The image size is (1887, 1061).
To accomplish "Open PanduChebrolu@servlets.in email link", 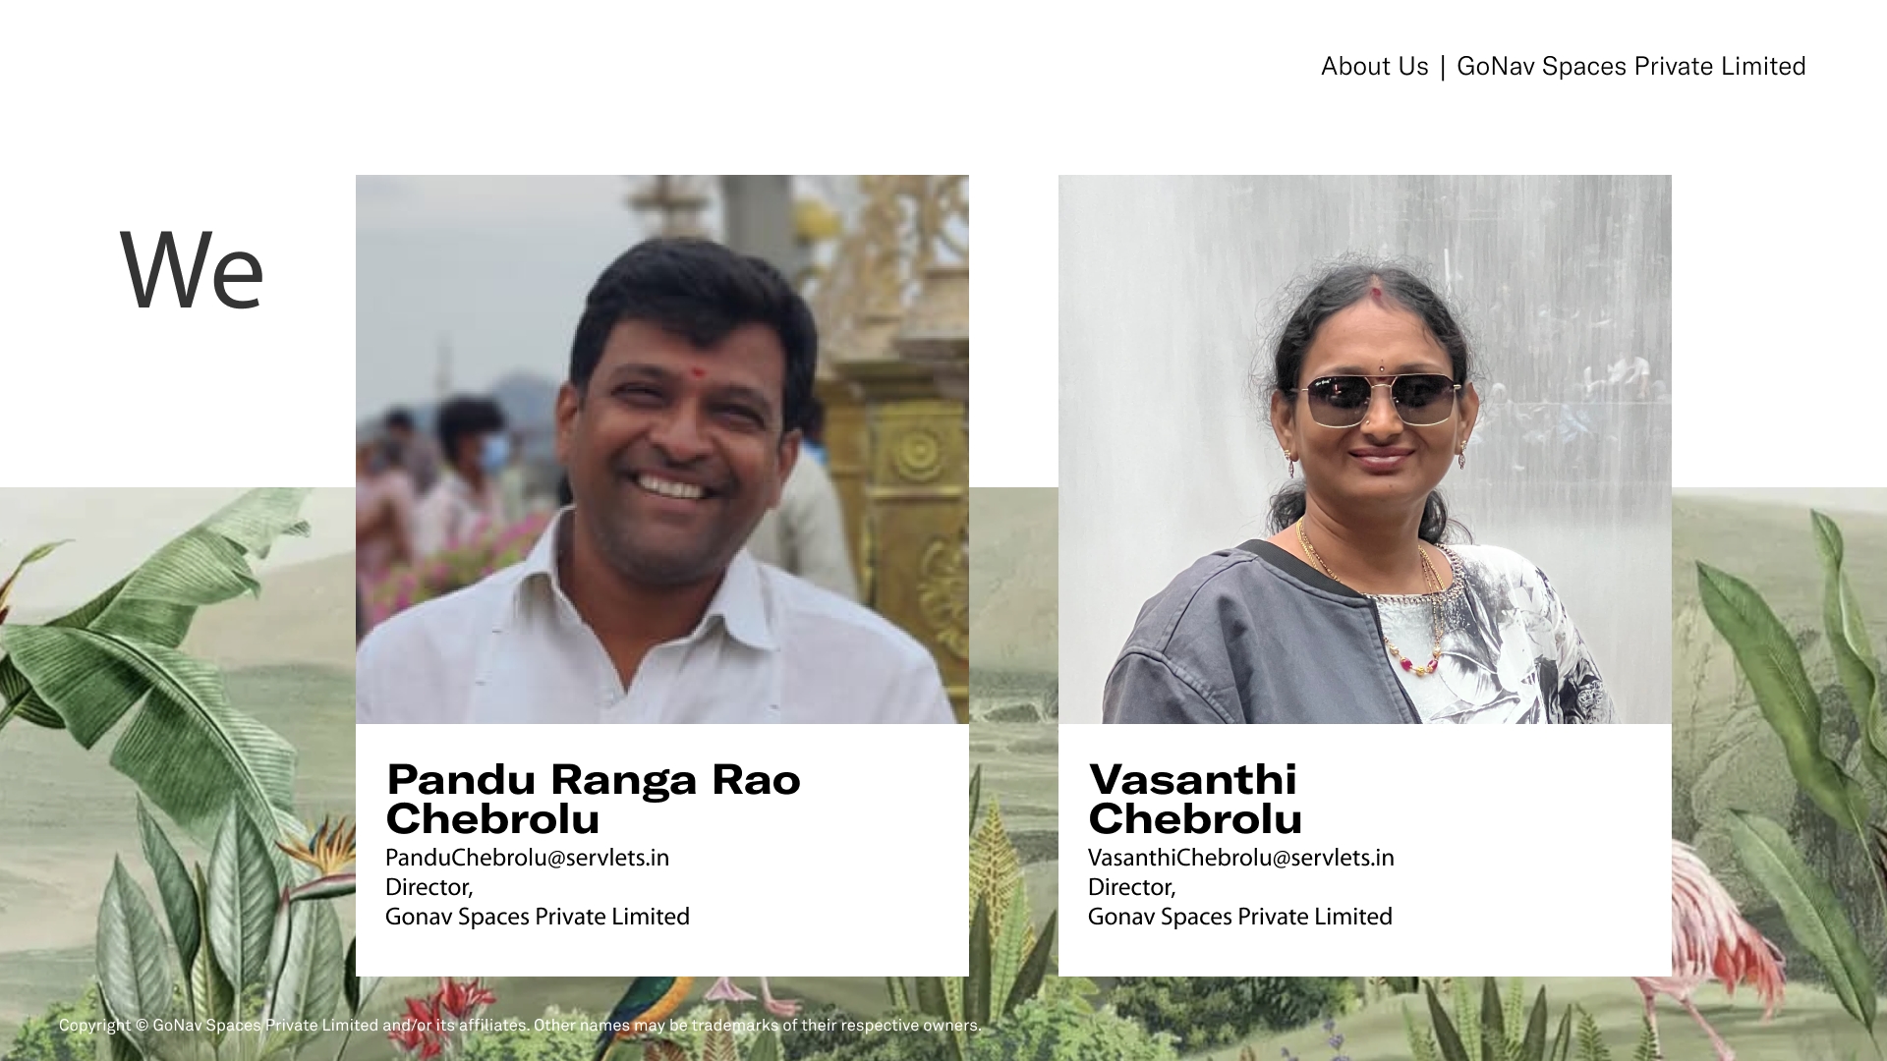I will [527, 858].
